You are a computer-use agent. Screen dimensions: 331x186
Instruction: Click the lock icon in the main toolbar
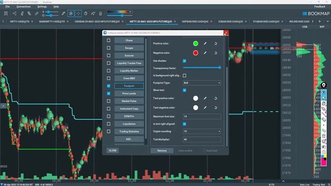tap(100, 13)
